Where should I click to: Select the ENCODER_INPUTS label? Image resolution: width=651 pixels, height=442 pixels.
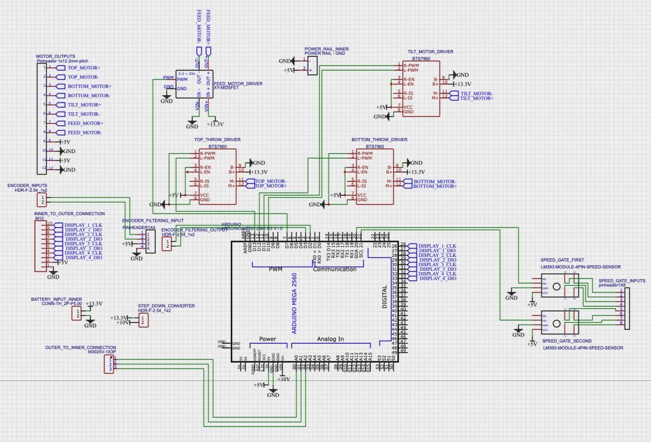point(27,186)
